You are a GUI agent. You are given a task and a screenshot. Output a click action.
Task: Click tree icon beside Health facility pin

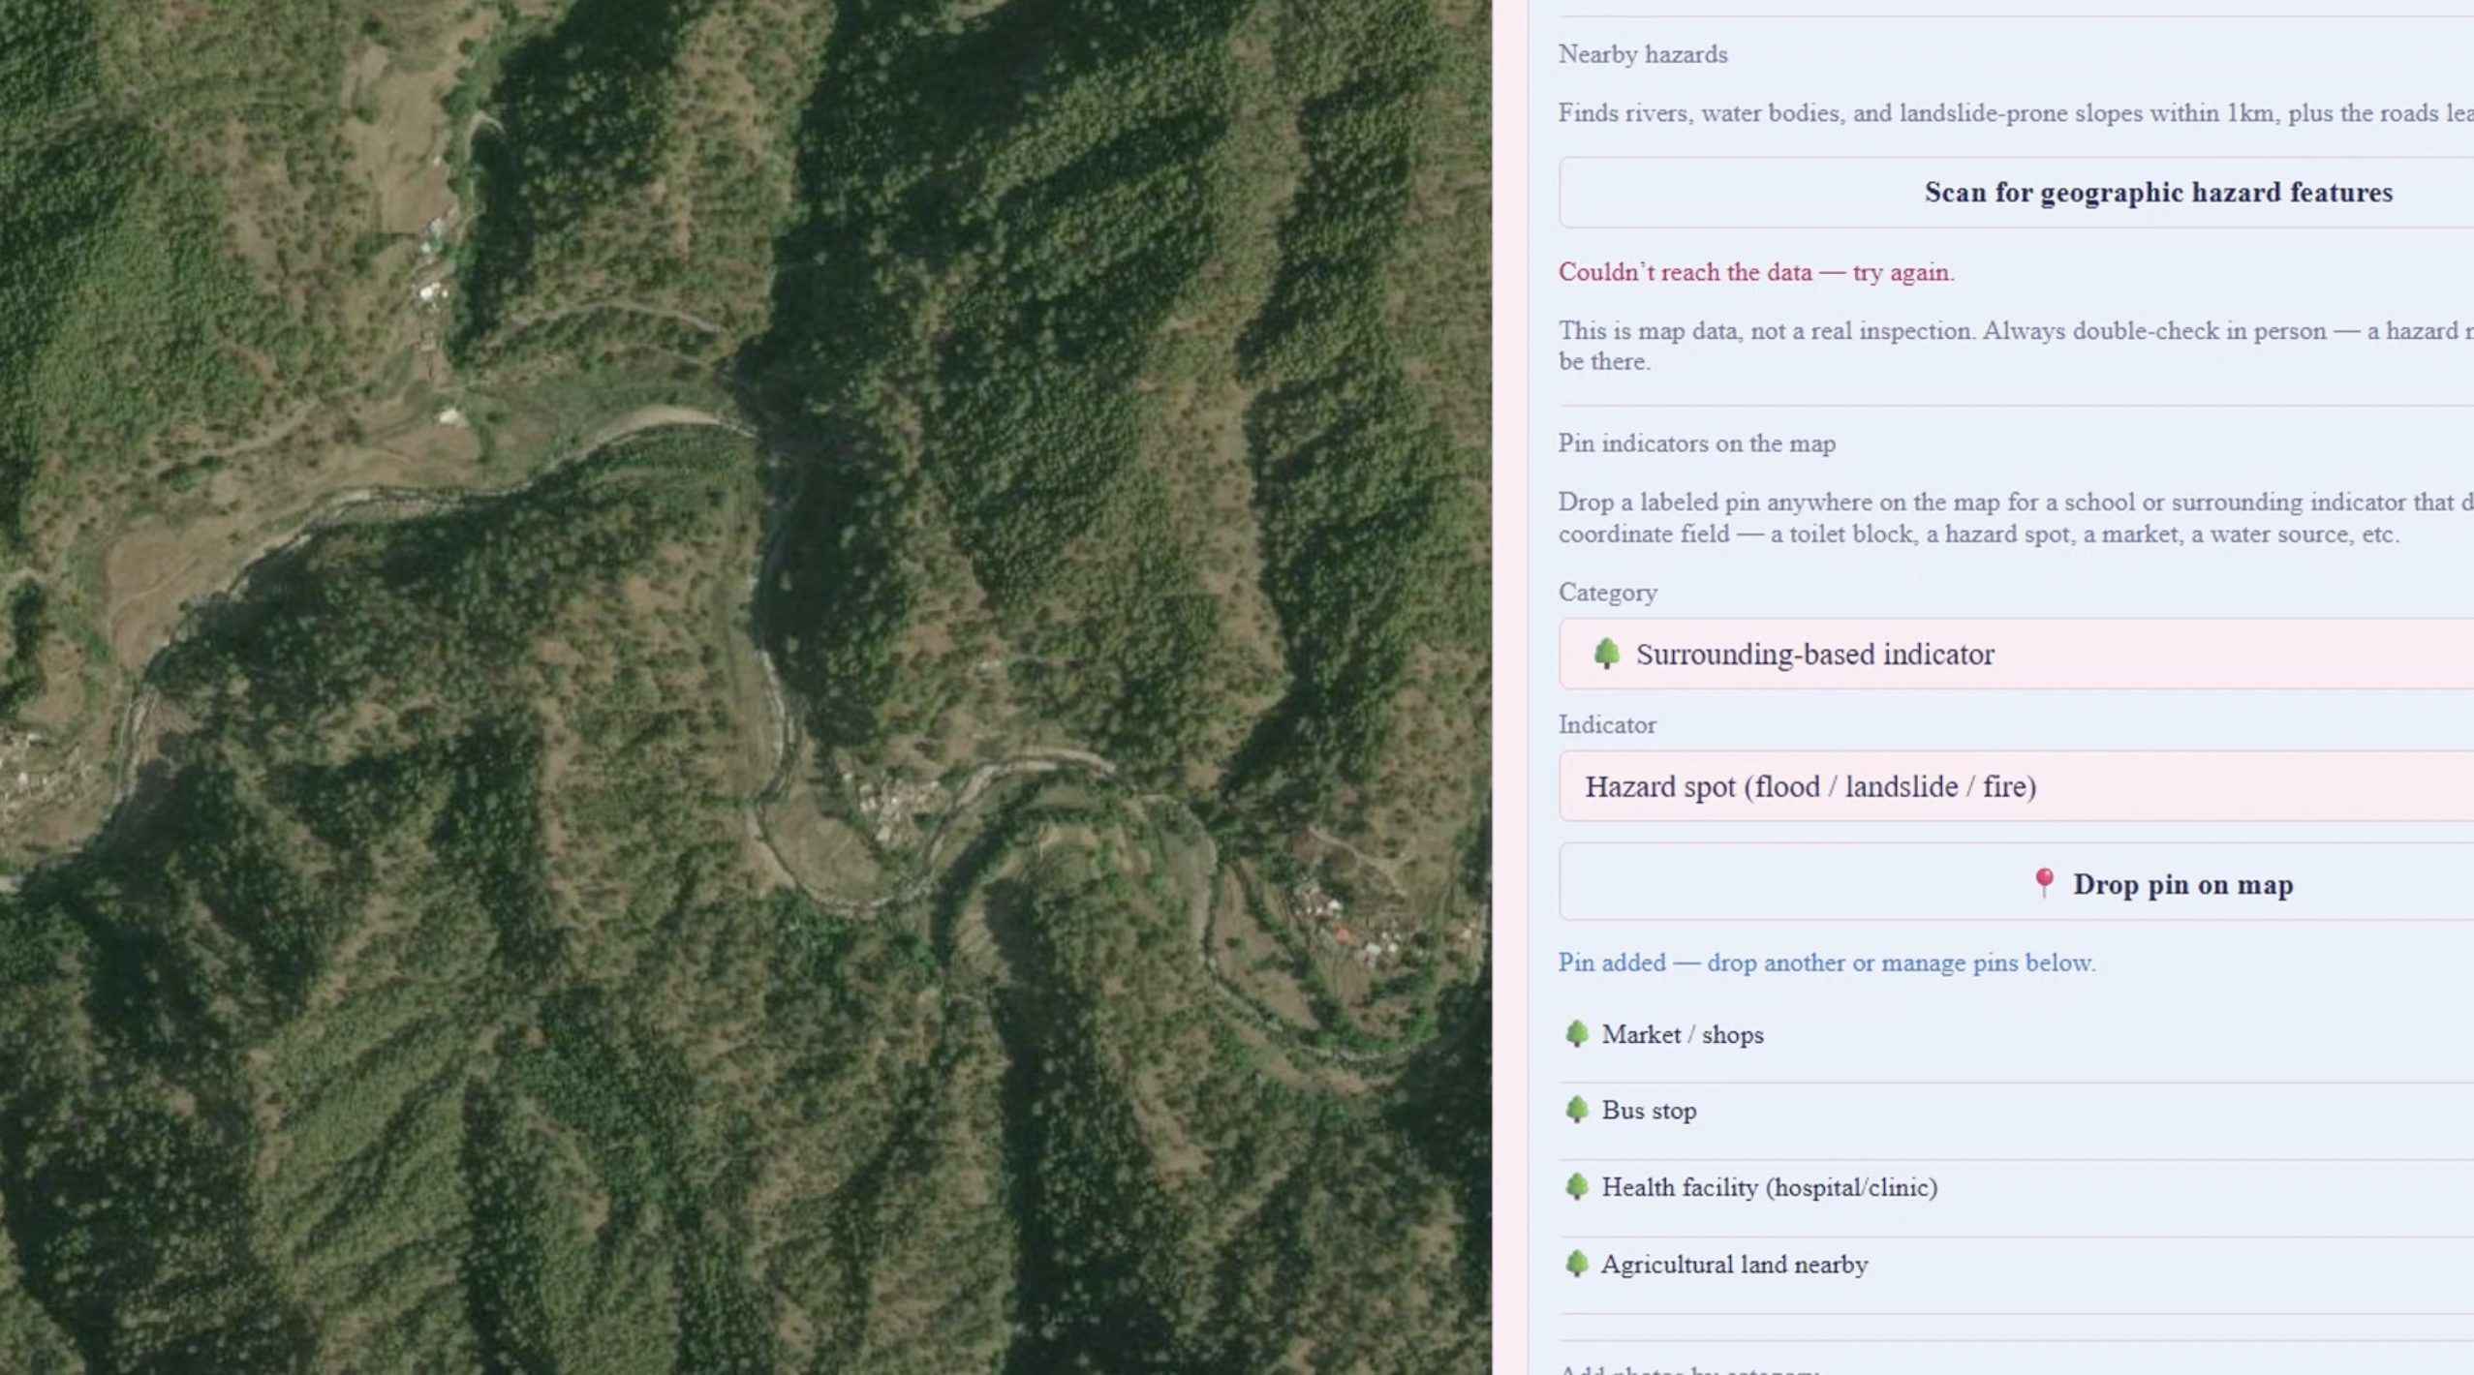[x=1577, y=1186]
